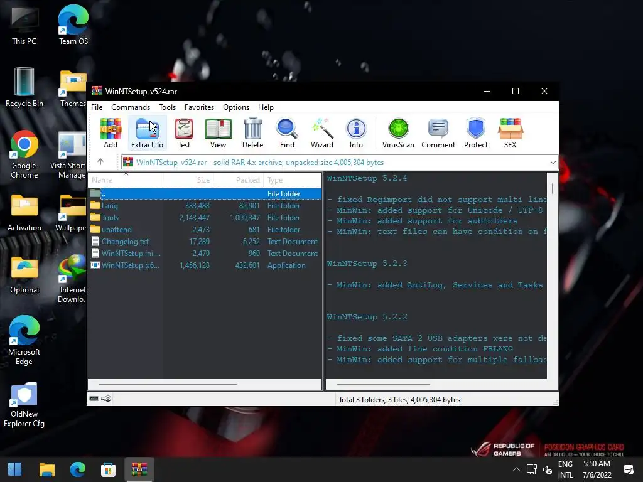Open the Commands menu
The width and height of the screenshot is (643, 482).
coord(131,107)
